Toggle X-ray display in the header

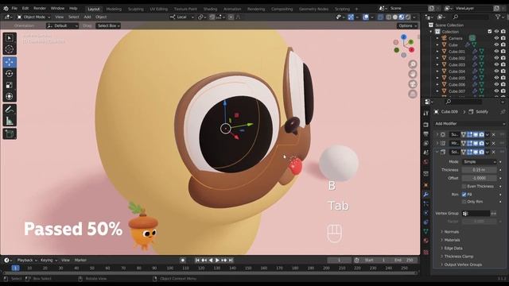(x=380, y=17)
